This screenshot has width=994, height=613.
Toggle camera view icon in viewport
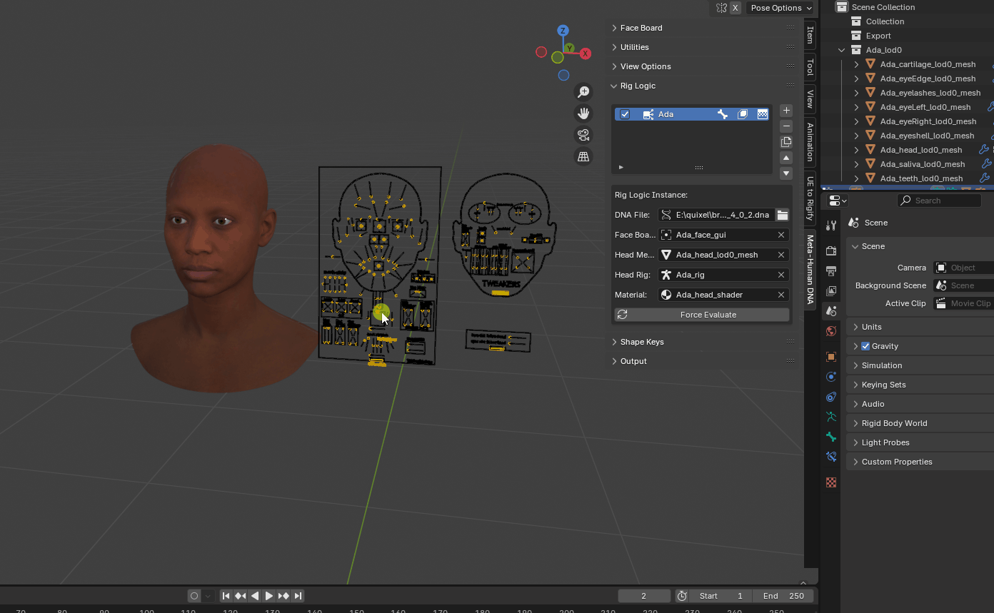(583, 135)
